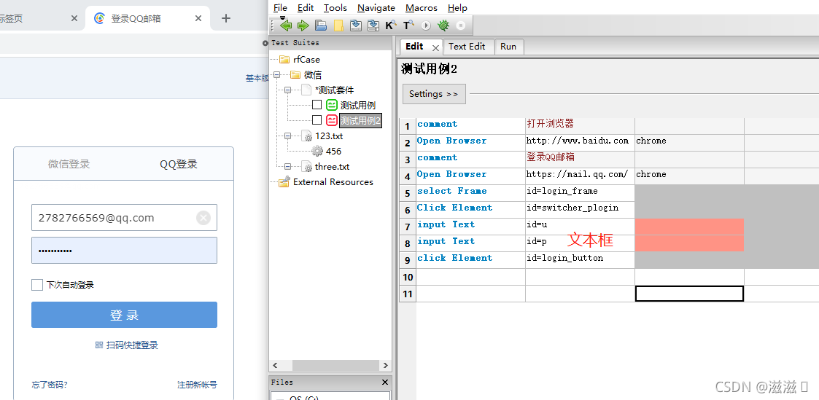
Task: Click the green bug debug icon
Action: pos(443,25)
